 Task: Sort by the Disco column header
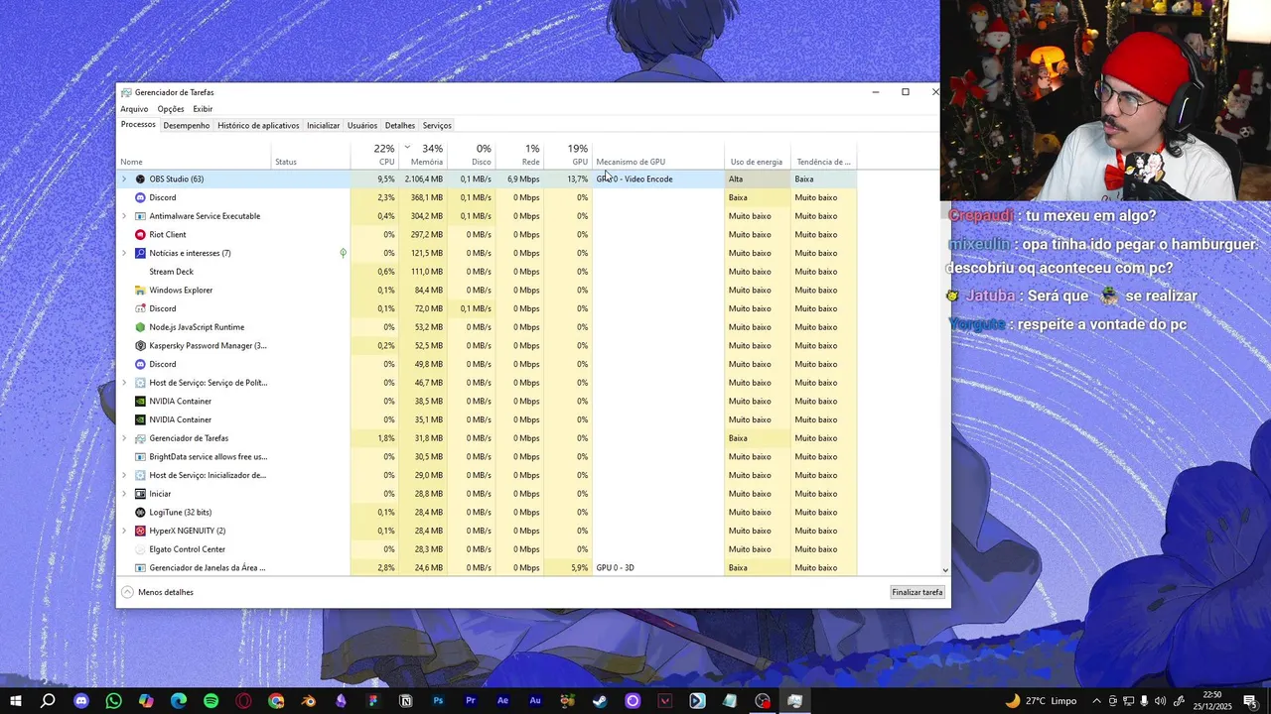[471, 154]
